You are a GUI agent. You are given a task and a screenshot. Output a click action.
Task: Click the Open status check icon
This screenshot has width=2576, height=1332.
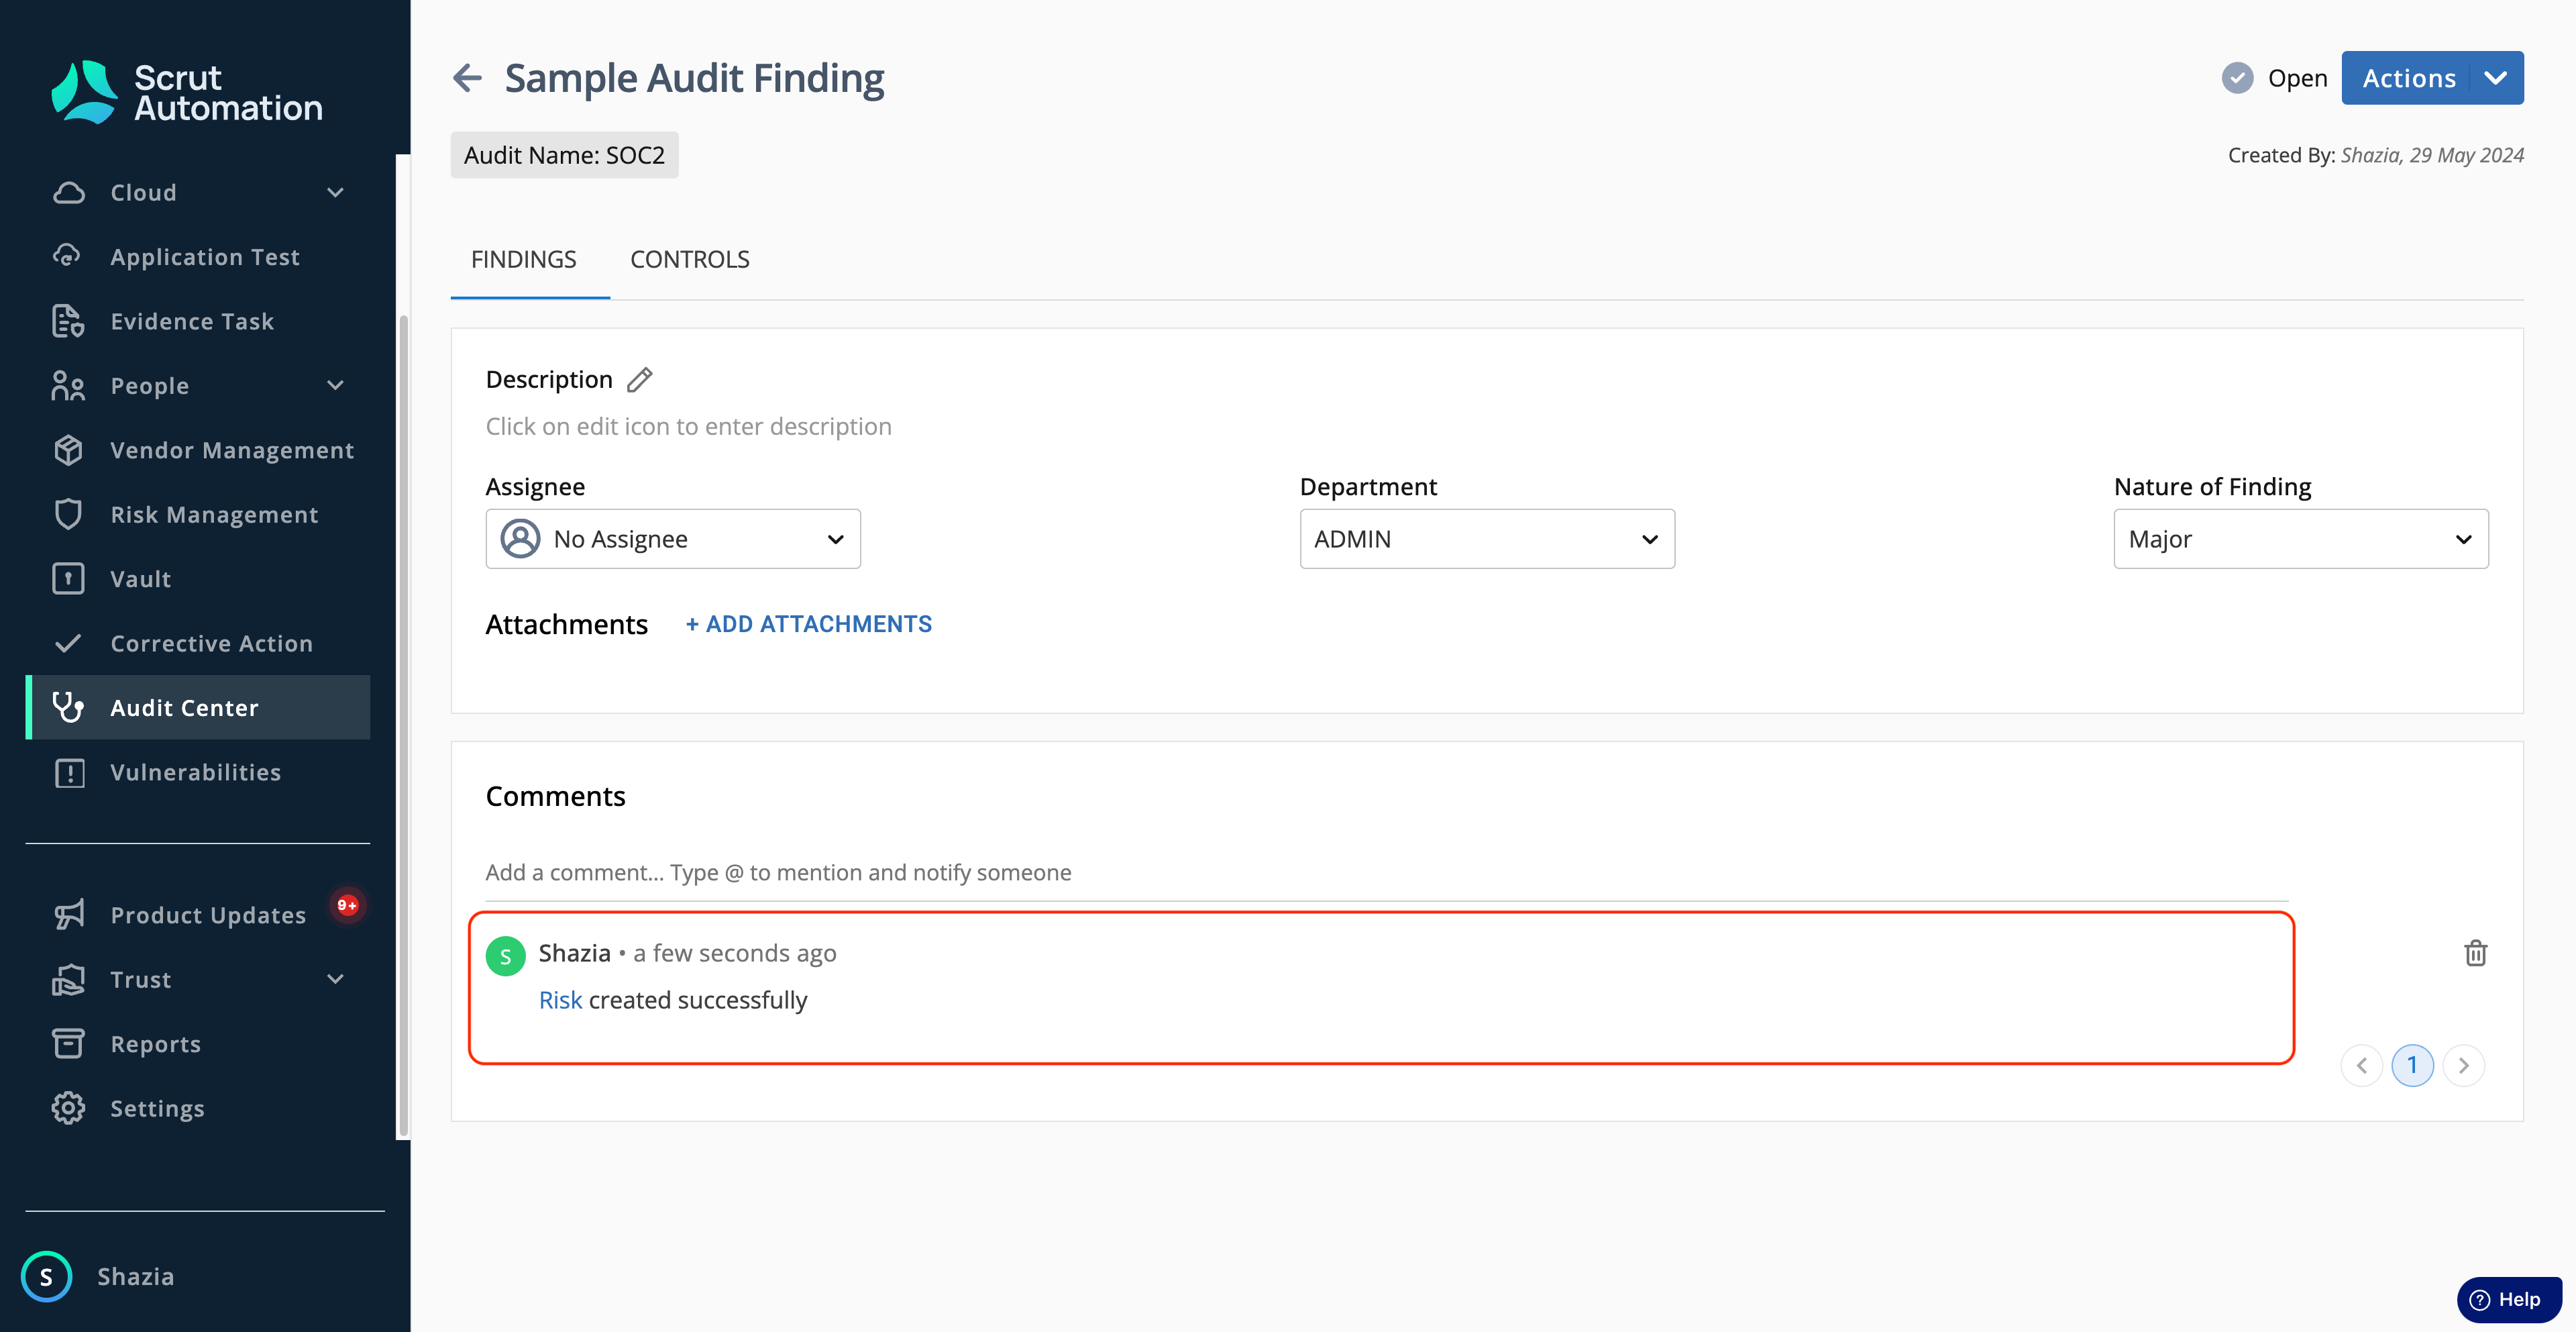[2237, 78]
